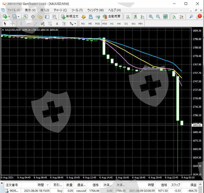204x193 pixels.
Task: Select the H1 timeframe button
Action: pyautogui.click(x=112, y=24)
